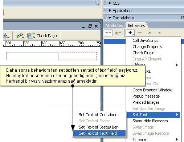The image size is (184, 142).
Task: Click the Check Page button
Action: click(46, 36)
